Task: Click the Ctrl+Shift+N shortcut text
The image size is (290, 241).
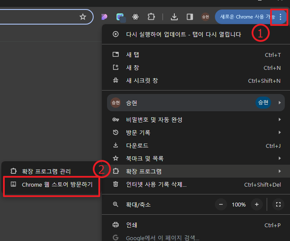Action: [x=264, y=81]
